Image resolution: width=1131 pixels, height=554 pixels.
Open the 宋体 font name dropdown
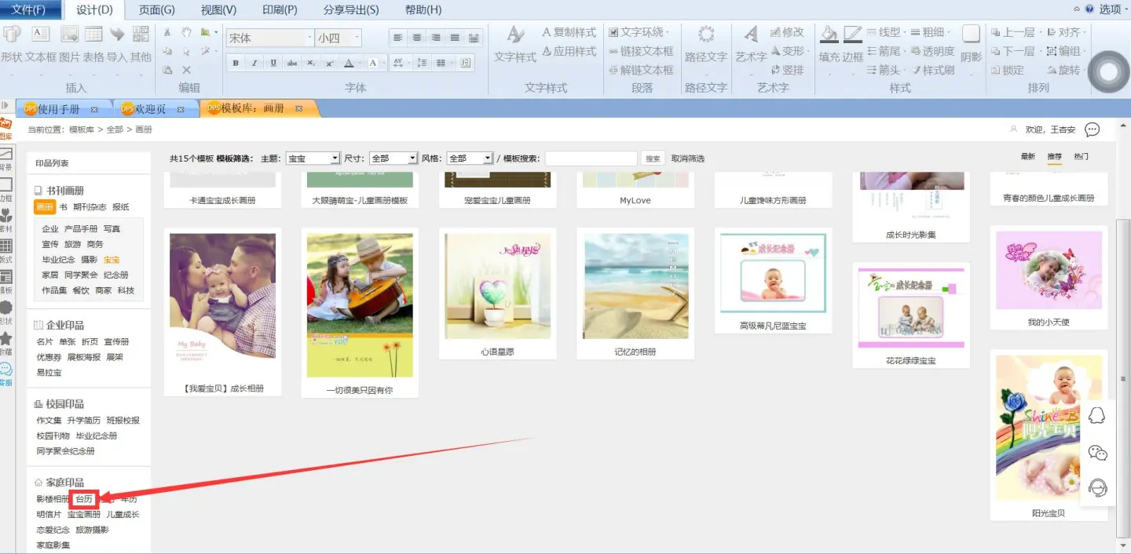point(269,38)
